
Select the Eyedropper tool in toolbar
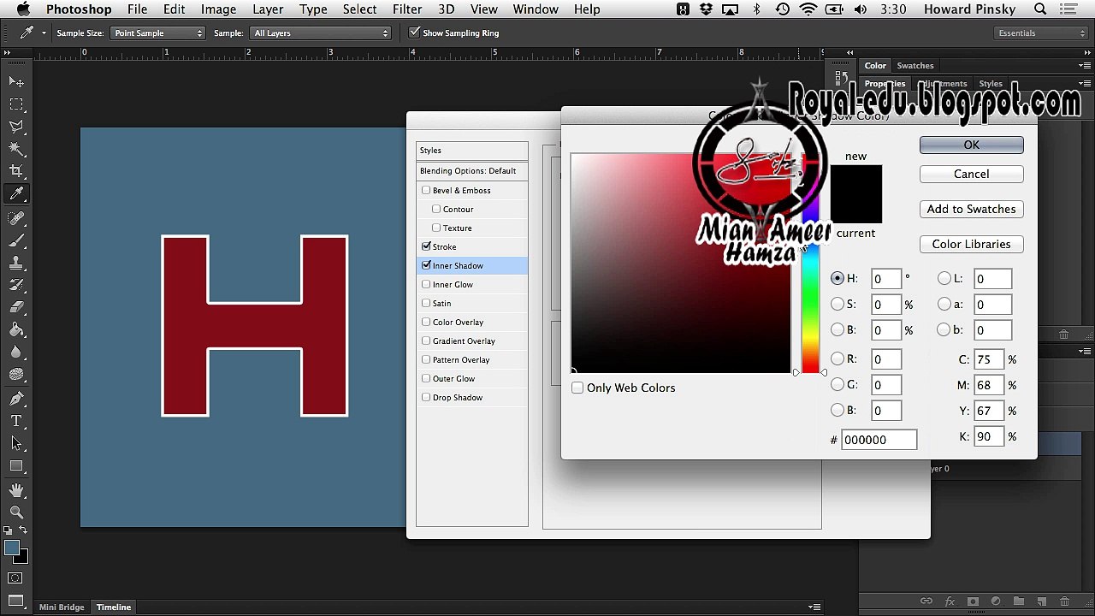pyautogui.click(x=16, y=194)
